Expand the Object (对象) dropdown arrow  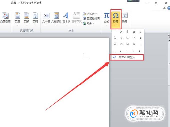(93, 23)
